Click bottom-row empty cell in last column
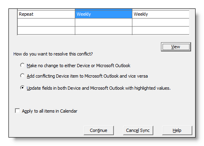The width and height of the screenshot is (204, 146). pos(161,31)
